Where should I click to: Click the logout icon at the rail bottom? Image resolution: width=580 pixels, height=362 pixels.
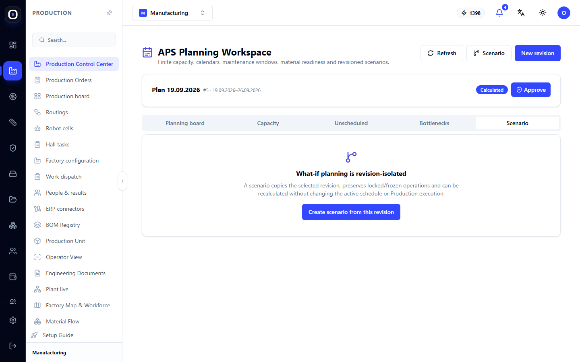pos(13,346)
